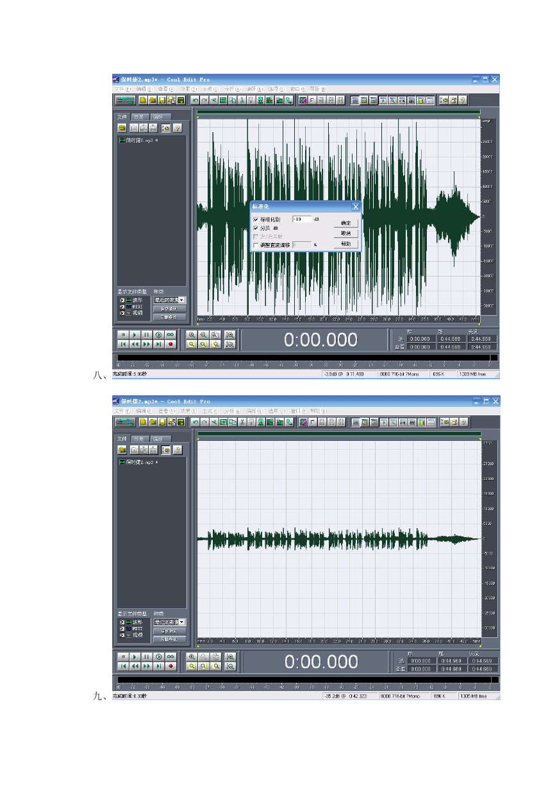Viewport: 557px width, 788px height.
Task: Click the Play button in the lower window
Action: [x=135, y=657]
